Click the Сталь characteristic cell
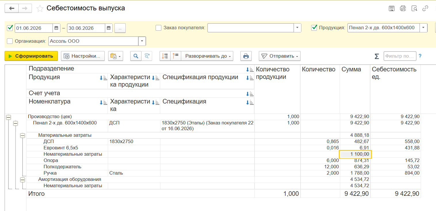This screenshot has width=436, height=211. click(134, 173)
